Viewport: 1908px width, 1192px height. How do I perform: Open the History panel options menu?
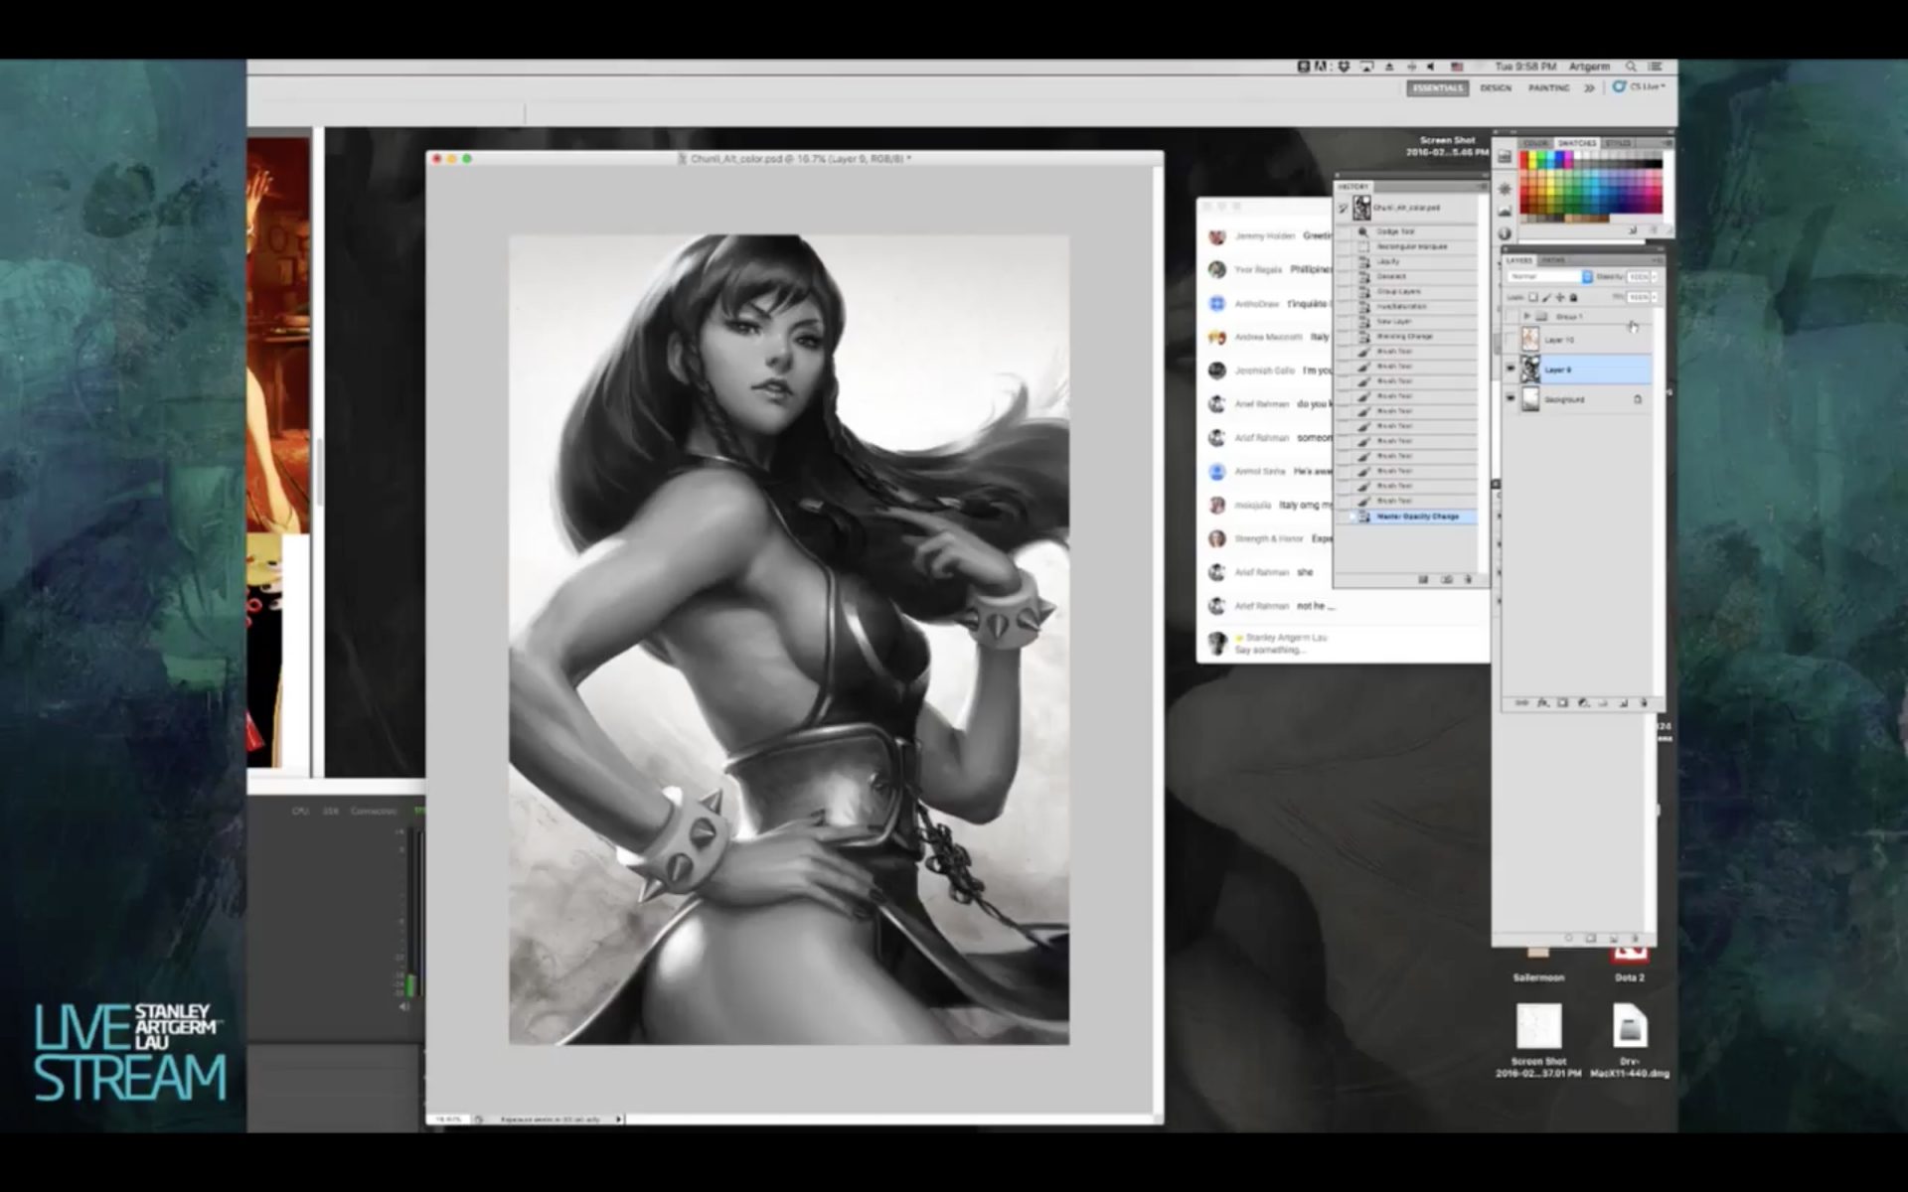[1482, 187]
